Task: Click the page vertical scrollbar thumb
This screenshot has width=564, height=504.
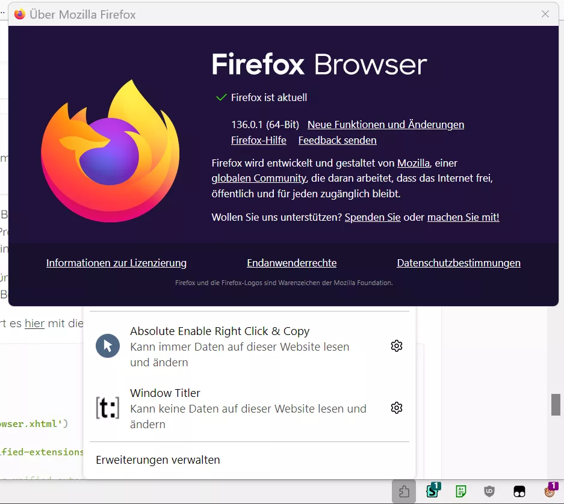Action: coord(556,405)
